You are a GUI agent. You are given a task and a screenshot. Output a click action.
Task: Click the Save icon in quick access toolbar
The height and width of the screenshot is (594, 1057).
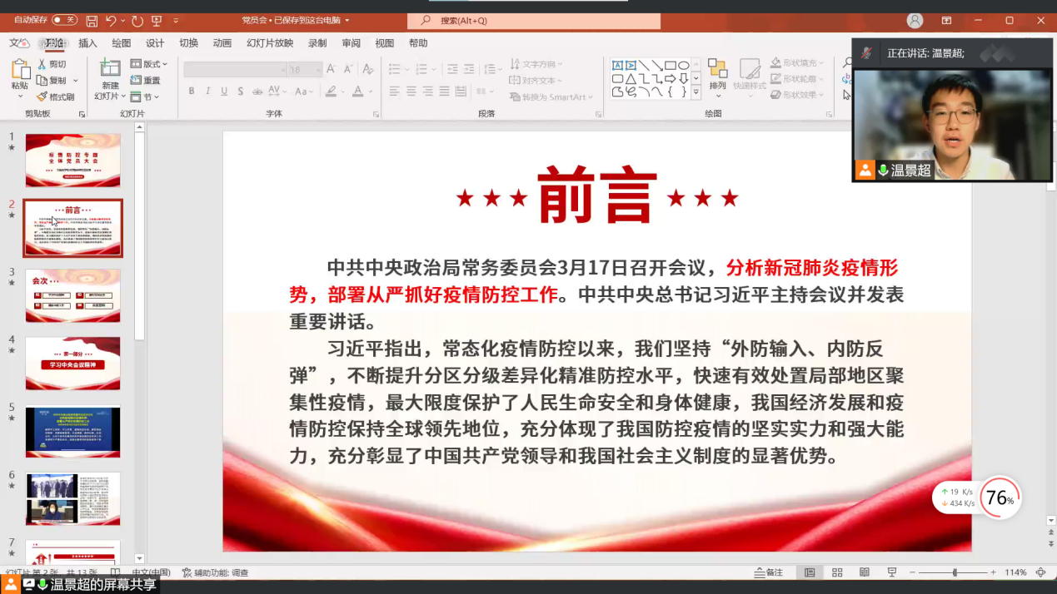click(x=92, y=20)
